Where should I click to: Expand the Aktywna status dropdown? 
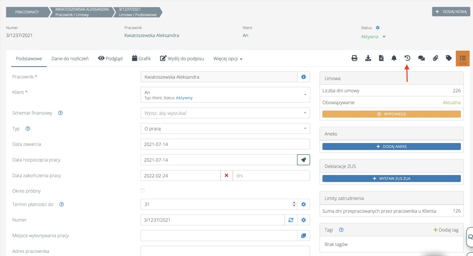pyautogui.click(x=384, y=37)
